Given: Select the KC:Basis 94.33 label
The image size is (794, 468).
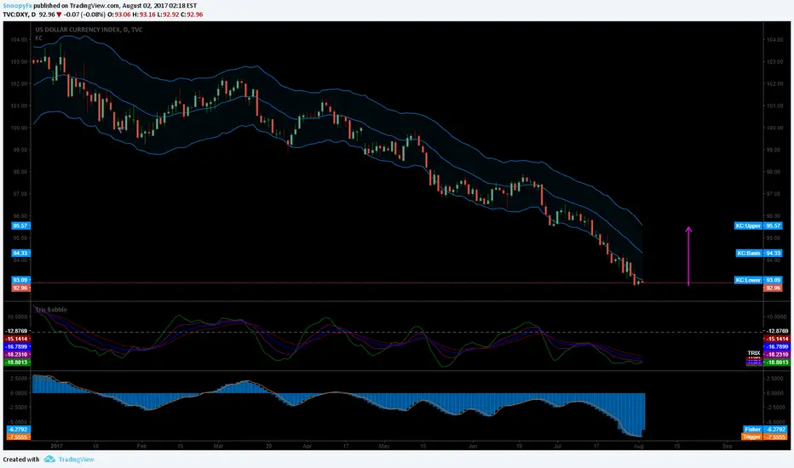Looking at the screenshot, I should (758, 253).
